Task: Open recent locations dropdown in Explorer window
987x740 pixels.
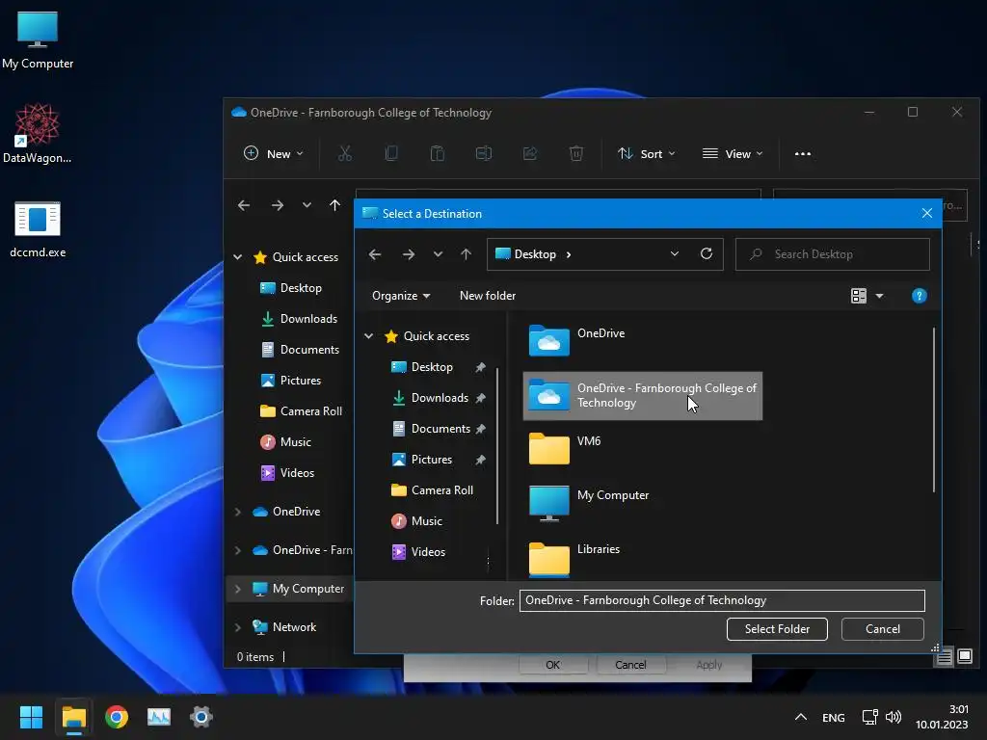Action: (307, 205)
